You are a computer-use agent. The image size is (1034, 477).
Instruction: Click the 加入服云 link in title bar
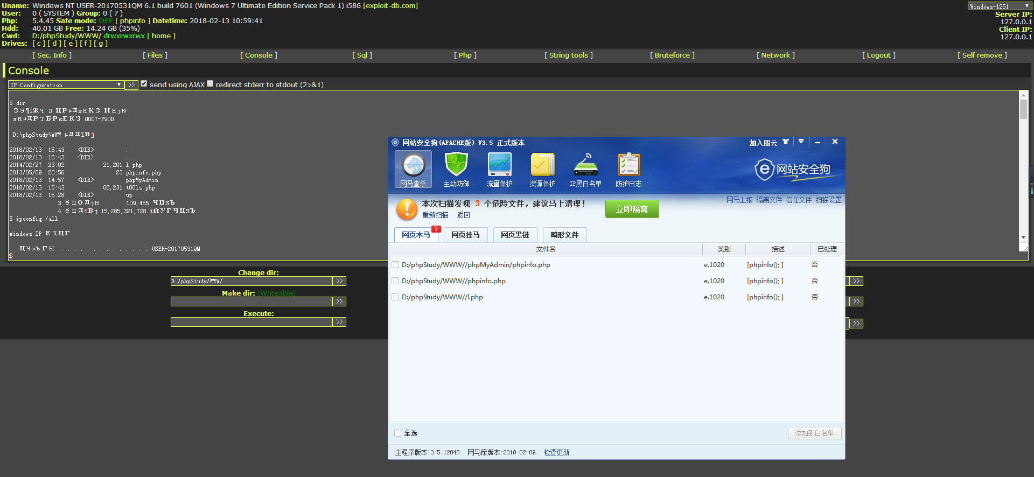(763, 143)
